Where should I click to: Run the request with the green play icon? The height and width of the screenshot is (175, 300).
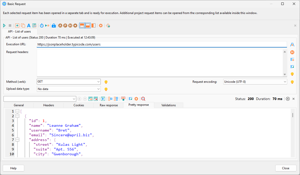pos(4,25)
